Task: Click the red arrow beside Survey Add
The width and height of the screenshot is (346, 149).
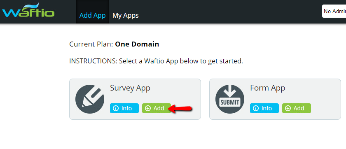Action: [x=180, y=109]
